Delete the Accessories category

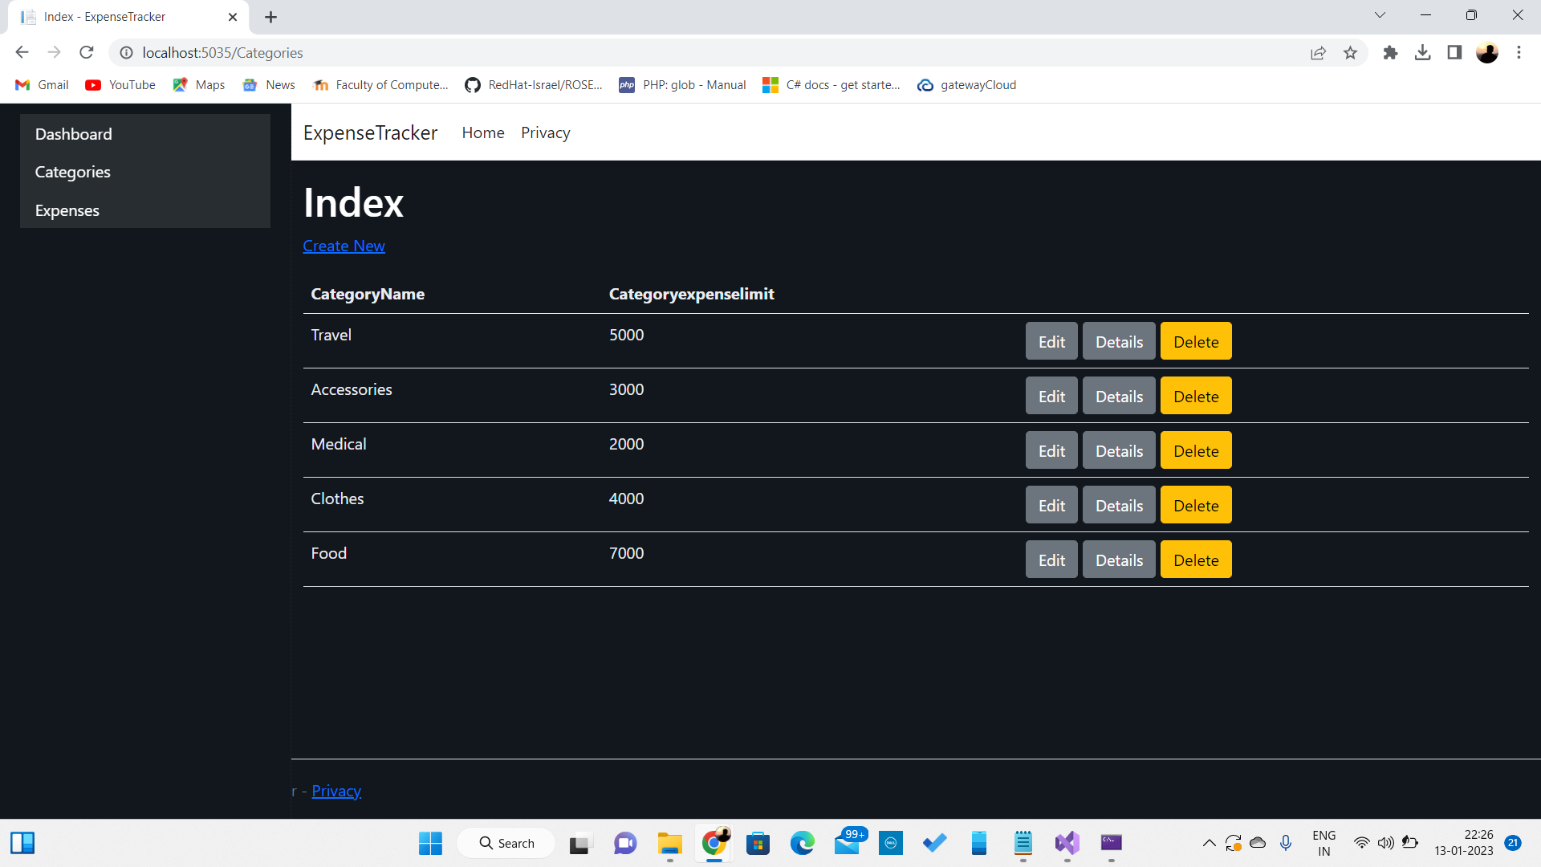1196,396
